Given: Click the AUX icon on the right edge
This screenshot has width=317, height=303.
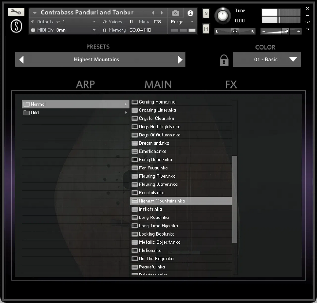Looking at the screenshot, I should (x=307, y=22).
